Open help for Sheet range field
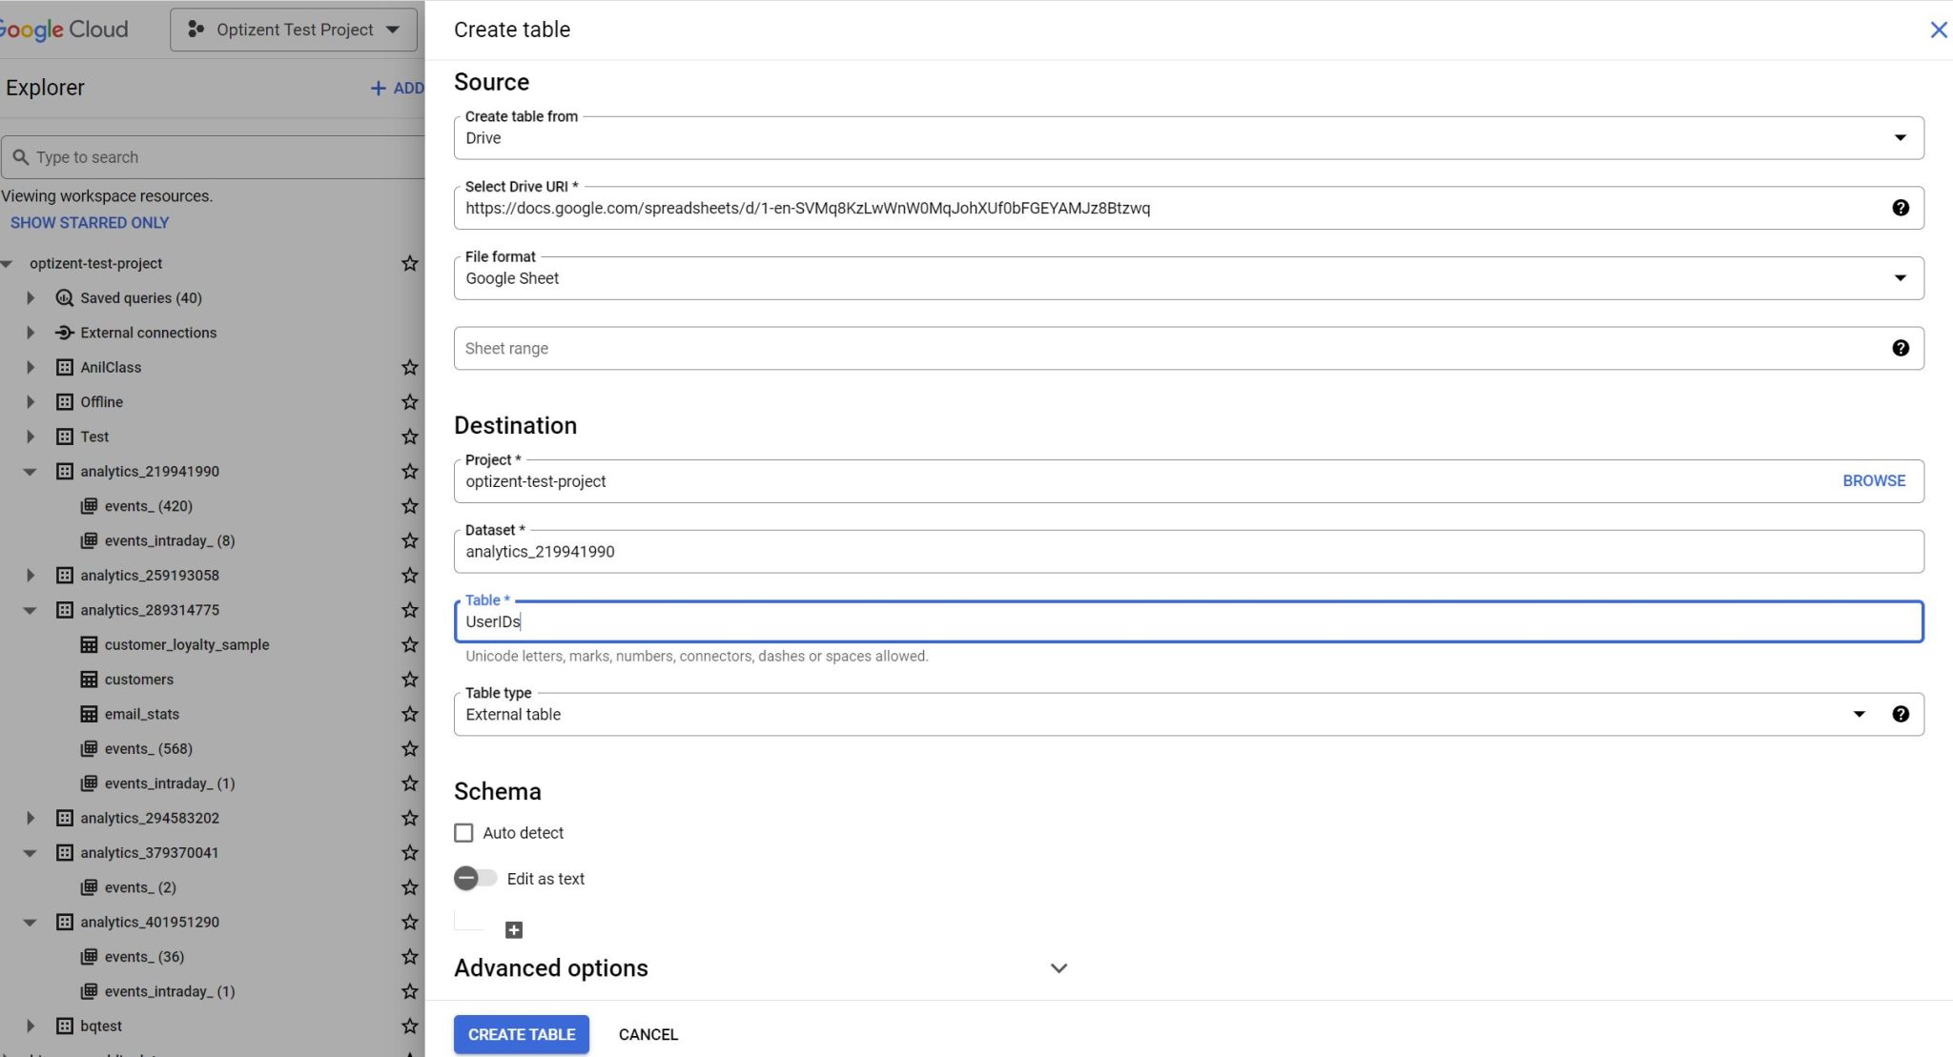 click(1900, 348)
